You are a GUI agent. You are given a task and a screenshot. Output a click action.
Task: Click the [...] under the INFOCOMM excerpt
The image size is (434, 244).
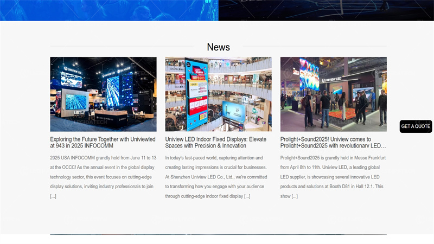(x=53, y=196)
